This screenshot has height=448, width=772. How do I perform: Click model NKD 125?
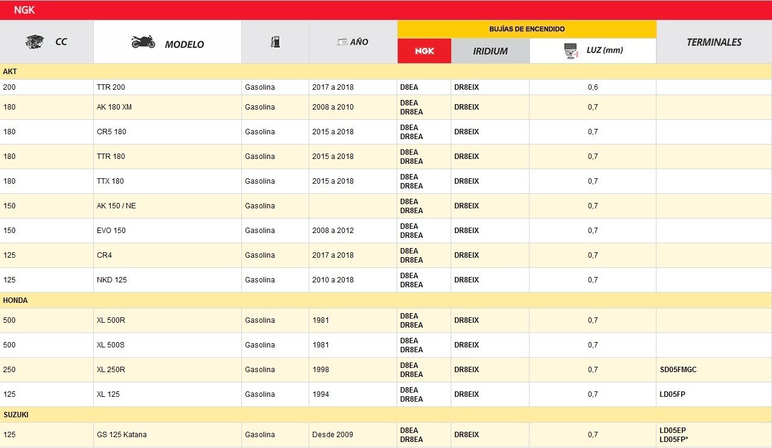[x=112, y=280]
